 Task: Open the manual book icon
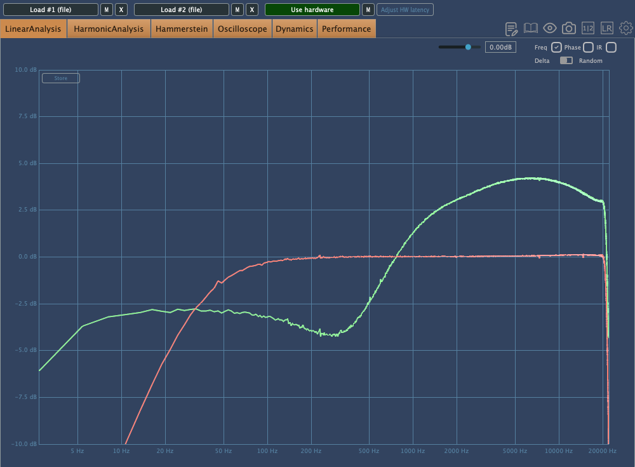[x=531, y=29]
